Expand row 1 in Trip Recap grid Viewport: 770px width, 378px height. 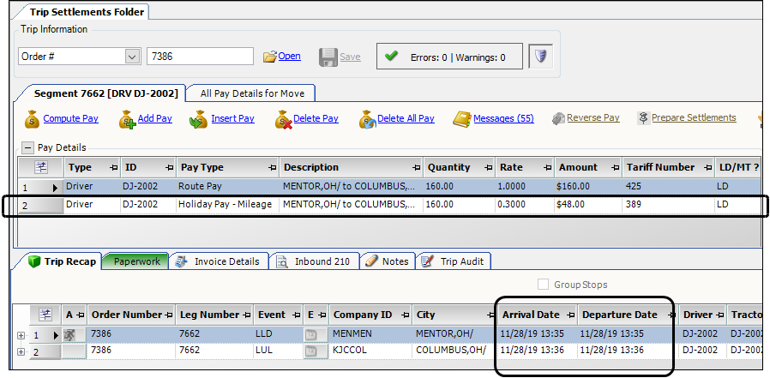point(21,335)
